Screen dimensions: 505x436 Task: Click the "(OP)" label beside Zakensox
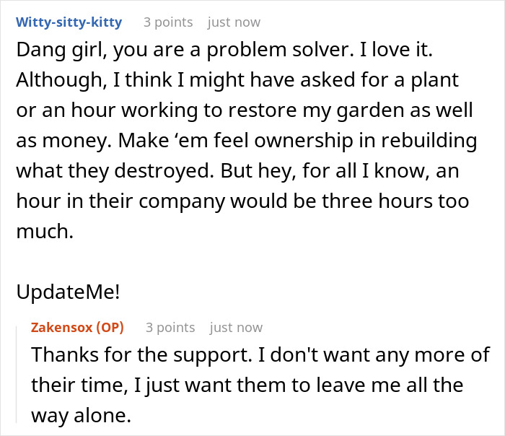pyautogui.click(x=110, y=327)
